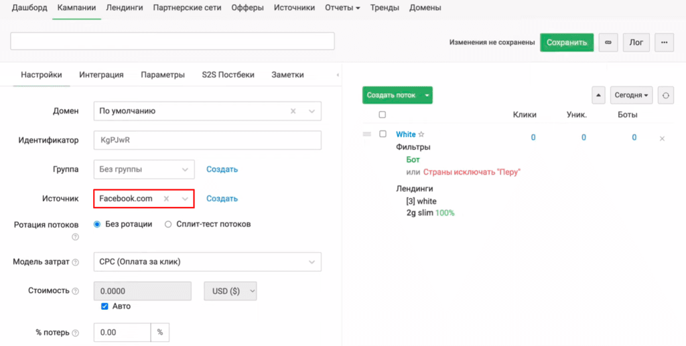Open Офферы in top navigation
The width and height of the screenshot is (686, 346).
click(248, 8)
